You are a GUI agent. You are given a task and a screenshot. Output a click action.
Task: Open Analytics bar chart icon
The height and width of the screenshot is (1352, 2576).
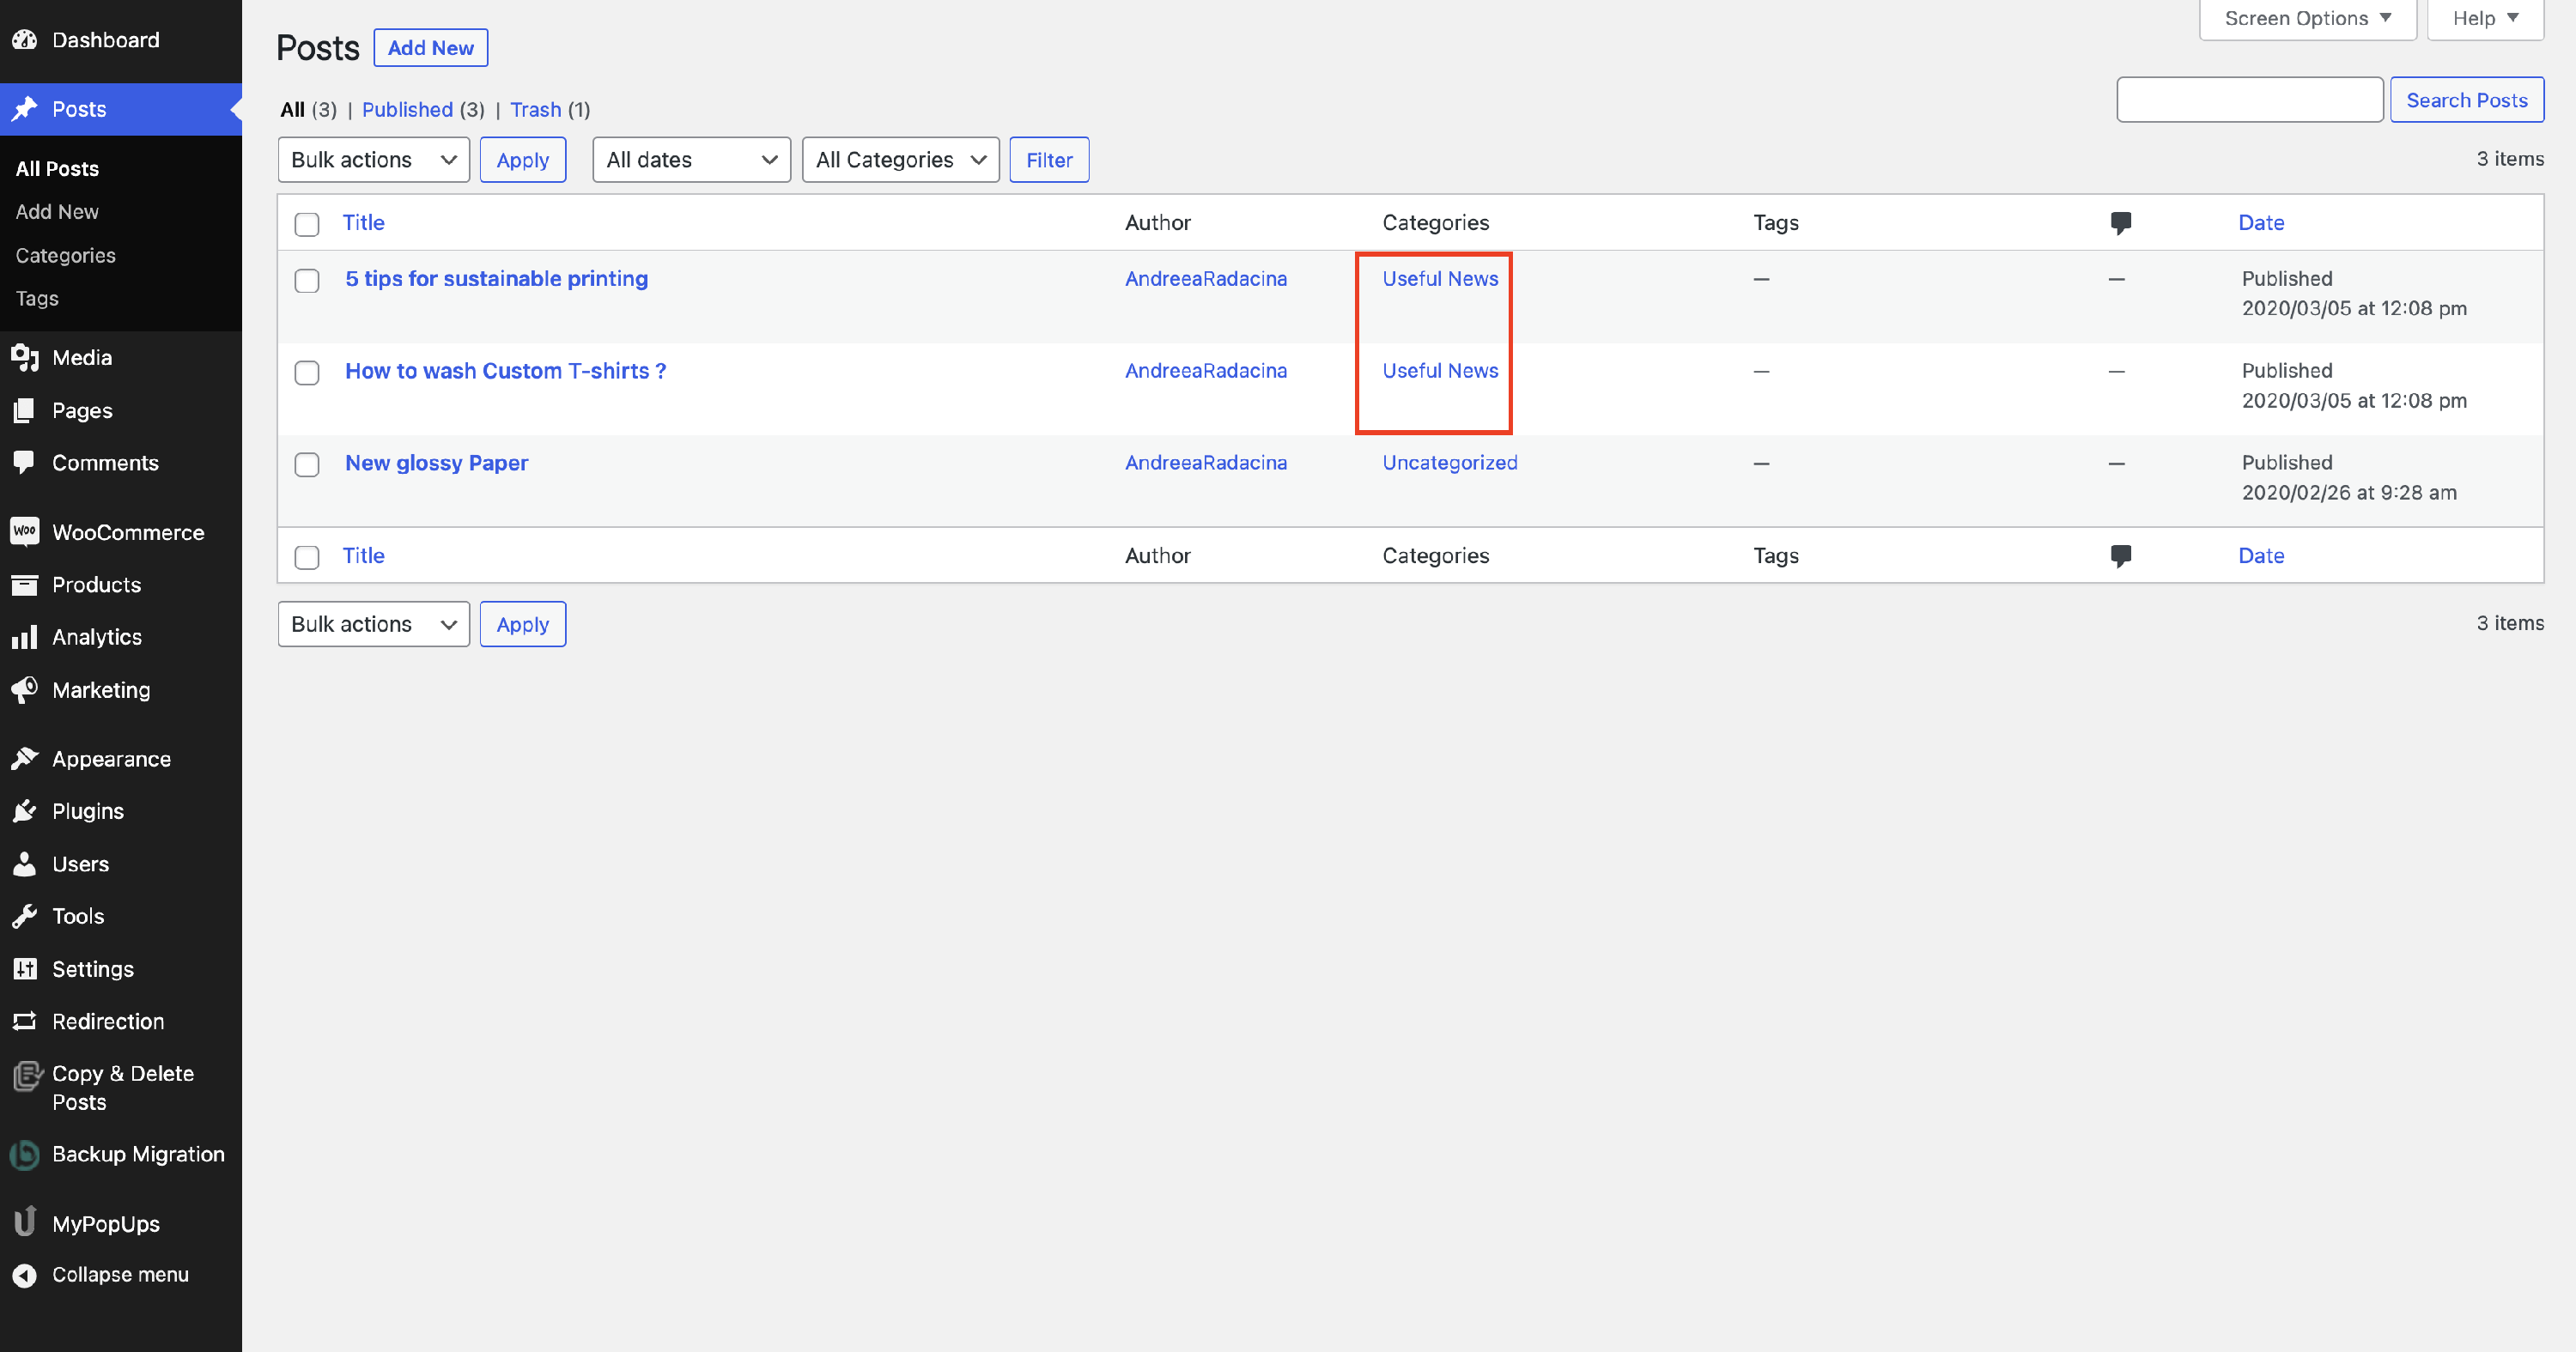[x=25, y=637]
